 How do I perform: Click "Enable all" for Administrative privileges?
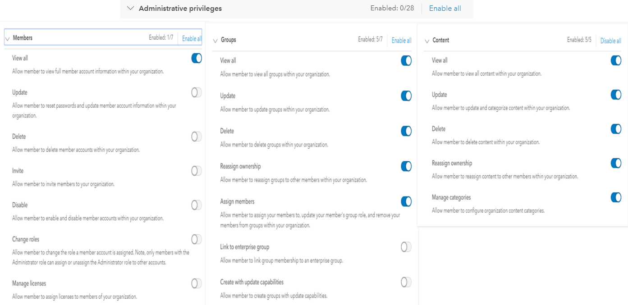pos(445,8)
